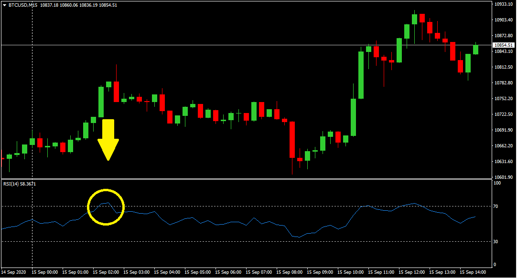The image size is (517, 278).
Task: Click the 10812.50 price scale label
Action: click(x=504, y=67)
